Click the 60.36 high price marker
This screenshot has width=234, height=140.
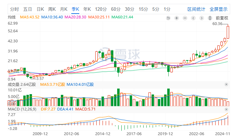(x=217, y=24)
